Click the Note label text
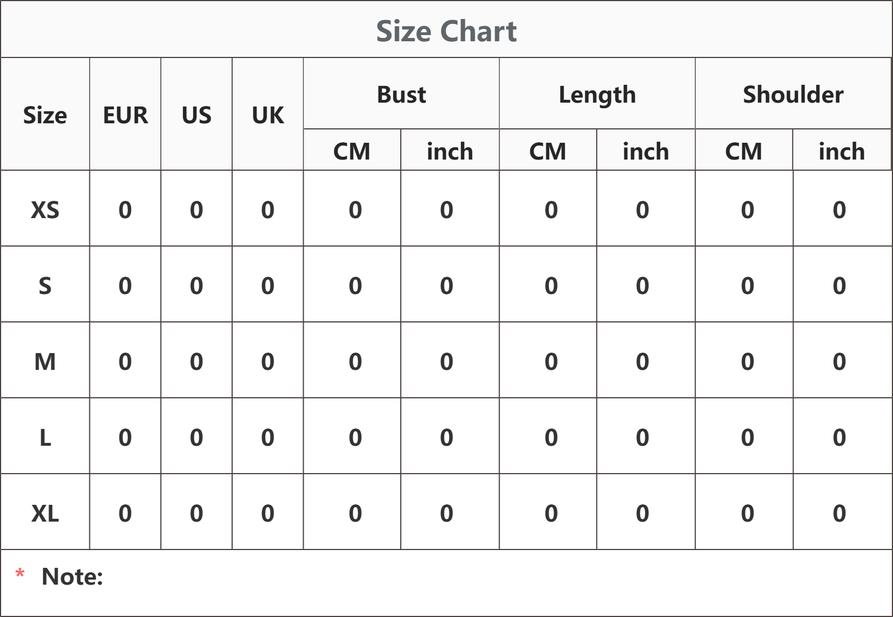The image size is (893, 617). pos(73,577)
